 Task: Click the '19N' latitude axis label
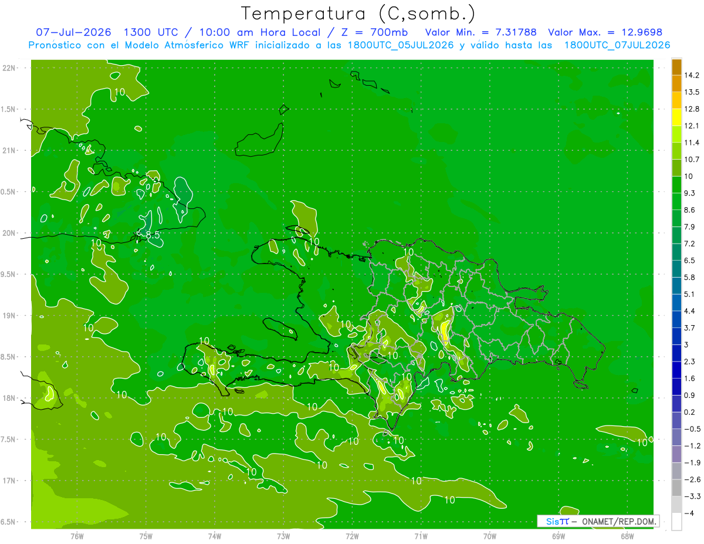click(x=9, y=316)
